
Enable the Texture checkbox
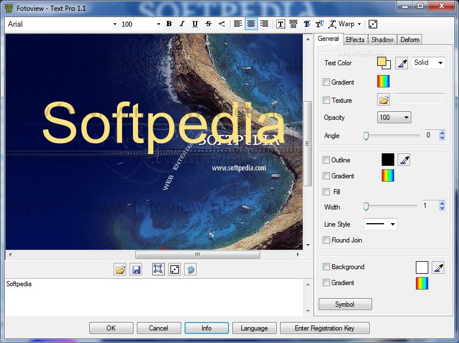point(326,101)
